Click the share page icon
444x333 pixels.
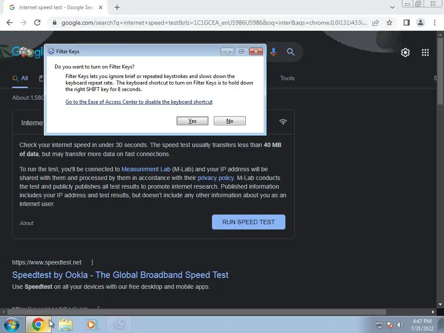(375, 23)
